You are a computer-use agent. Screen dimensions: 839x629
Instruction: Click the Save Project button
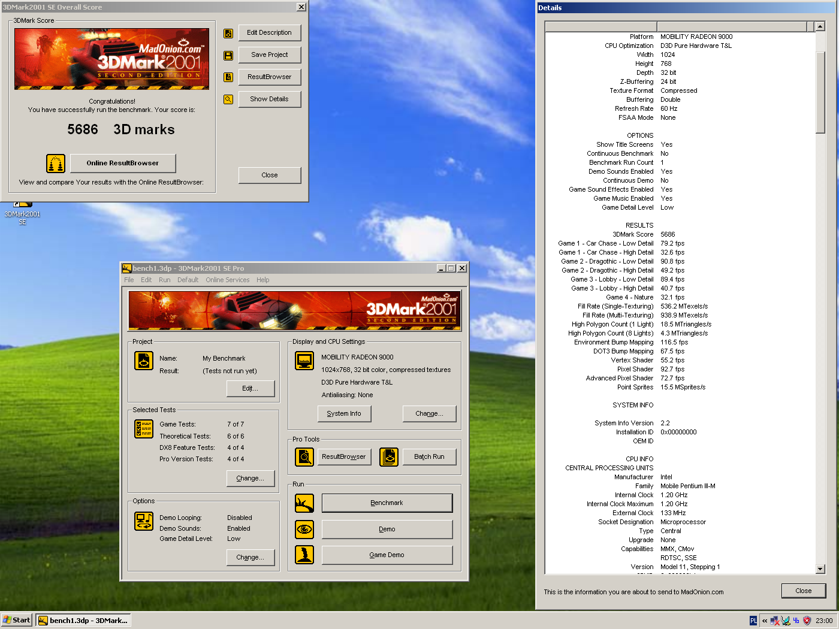[x=270, y=55]
